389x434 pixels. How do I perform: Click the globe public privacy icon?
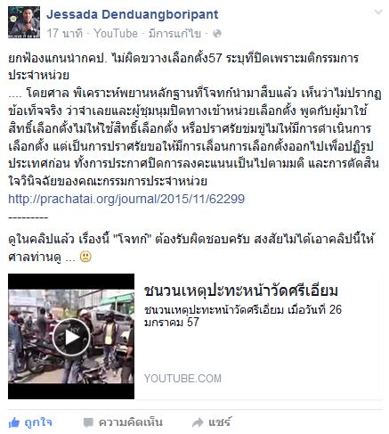[217, 34]
